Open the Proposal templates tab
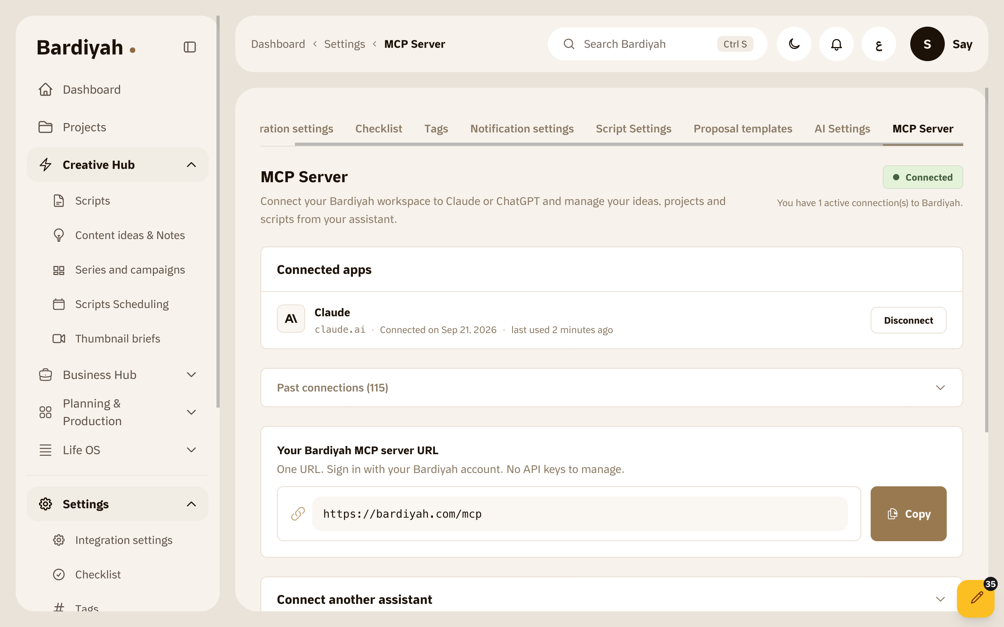 tap(743, 129)
